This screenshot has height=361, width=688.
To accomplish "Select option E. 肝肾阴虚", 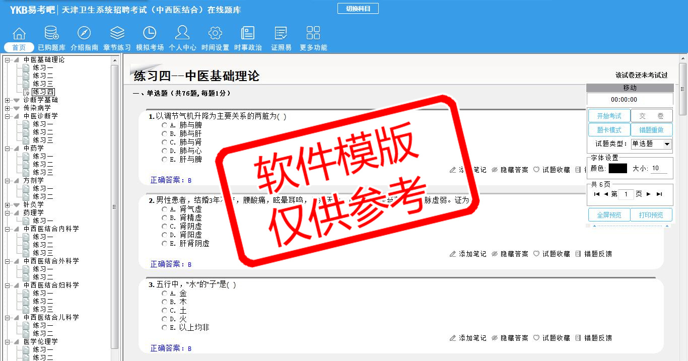I will [164, 243].
